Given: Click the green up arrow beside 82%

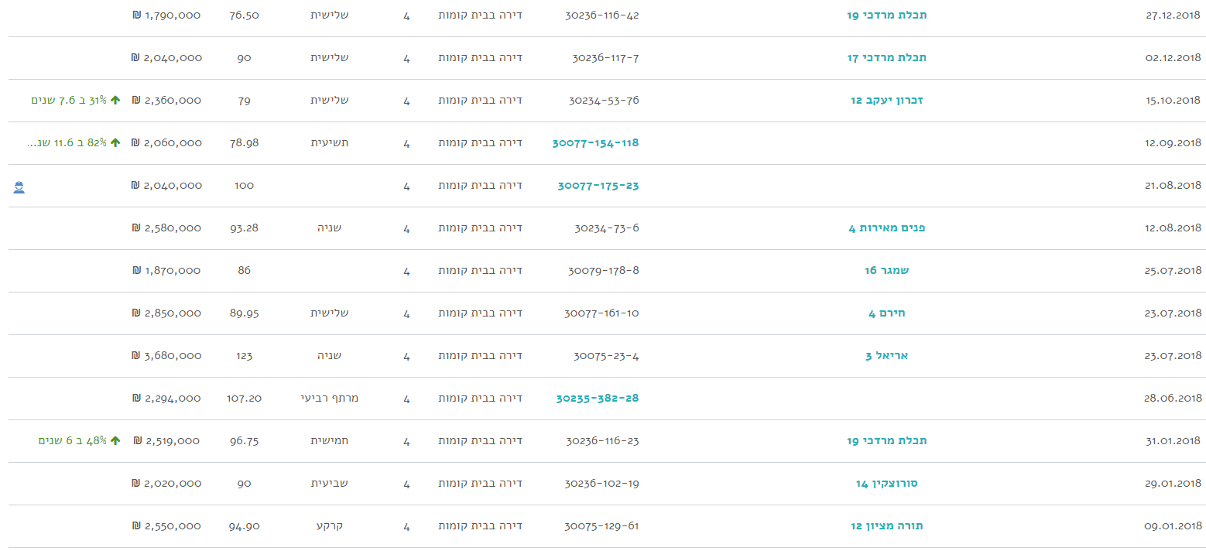Looking at the screenshot, I should point(115,143).
